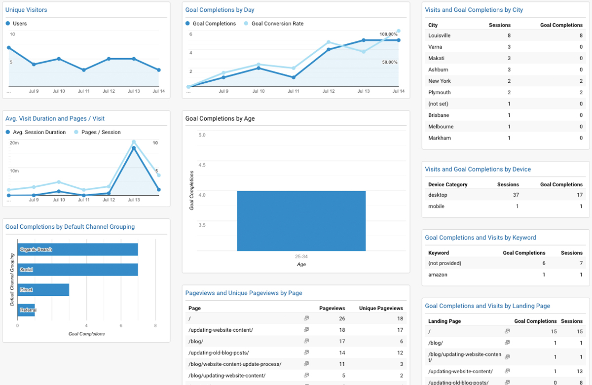592x385 pixels.
Task: Open the link icon beside /updating-website-content/ landing page
Action: (507, 371)
